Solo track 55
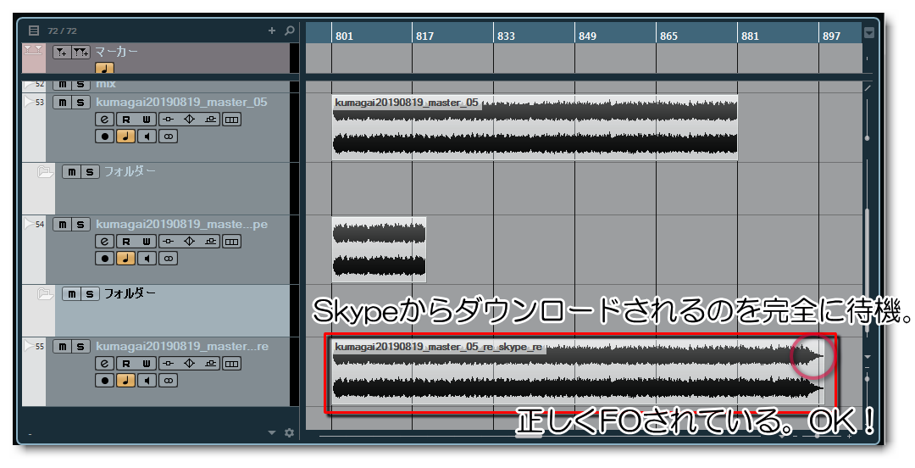The image size is (915, 468). (80, 347)
